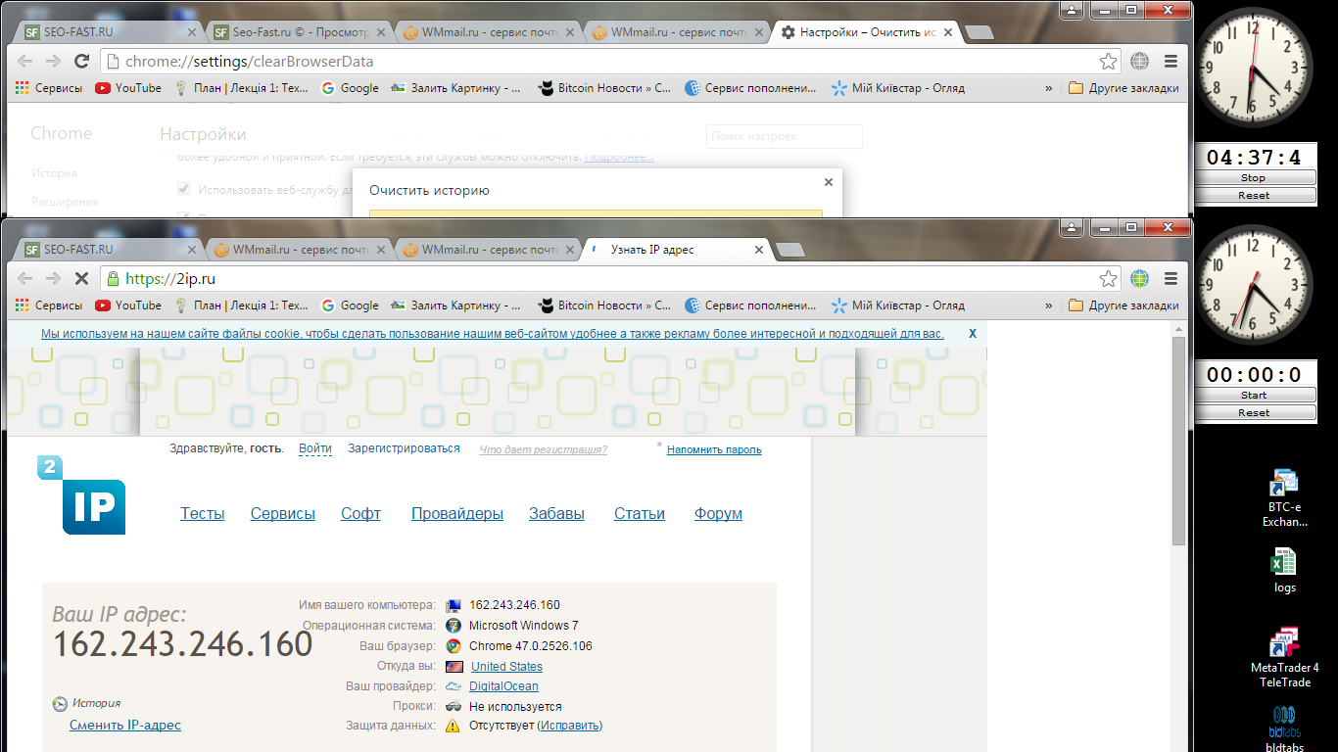Open История in Chrome settings sidebar

pos(54,173)
